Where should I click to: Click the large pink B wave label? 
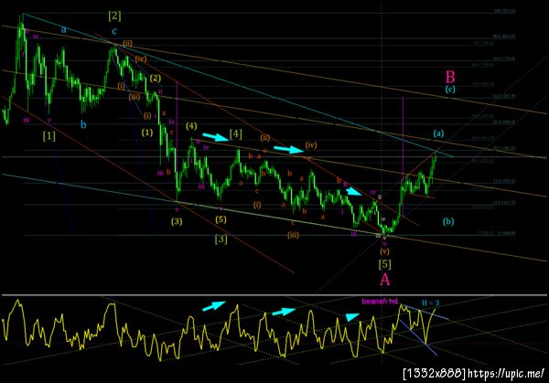(450, 77)
